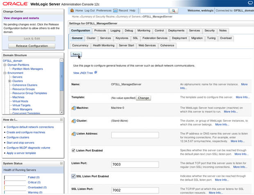Click the Overloaded (0) status link

(x=37, y=187)
